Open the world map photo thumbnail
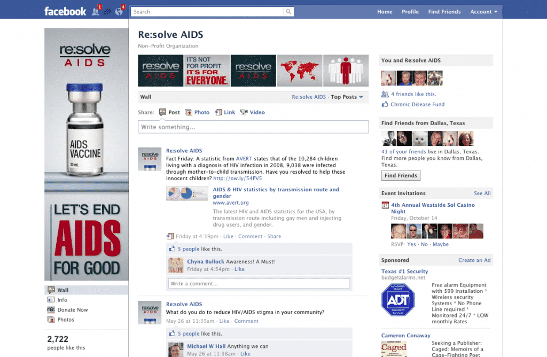 (x=299, y=71)
